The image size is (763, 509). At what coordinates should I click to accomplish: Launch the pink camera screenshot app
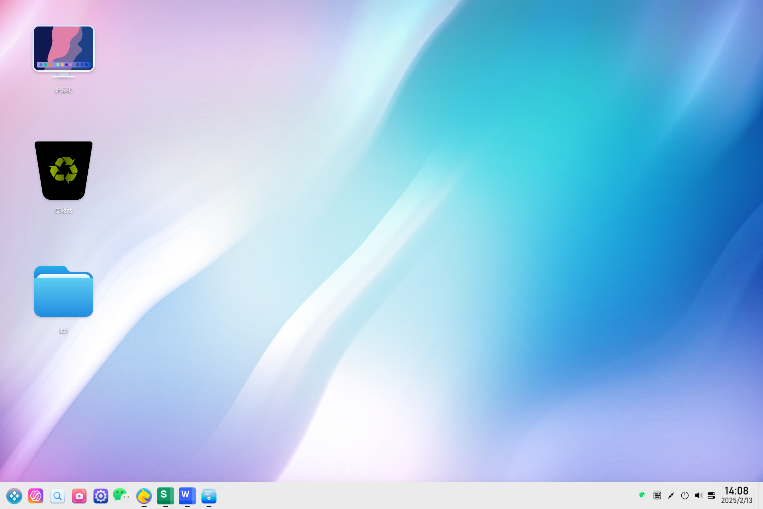point(79,496)
